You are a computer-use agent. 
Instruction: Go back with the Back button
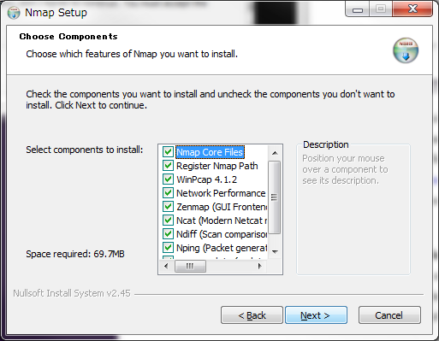pos(252,315)
